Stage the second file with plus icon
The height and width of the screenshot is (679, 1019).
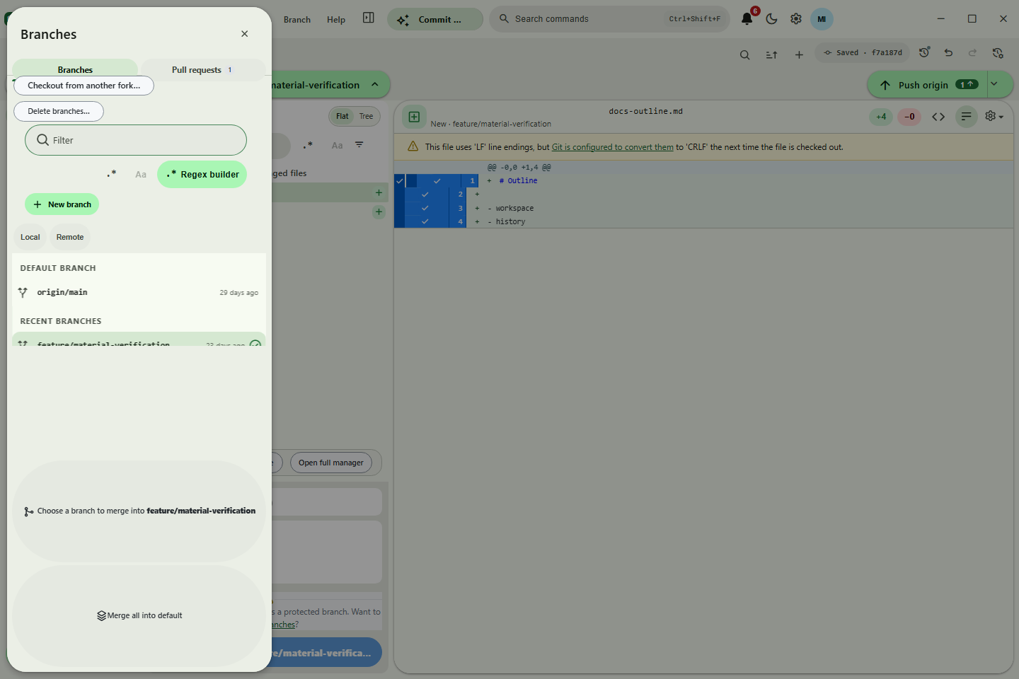[x=379, y=211]
